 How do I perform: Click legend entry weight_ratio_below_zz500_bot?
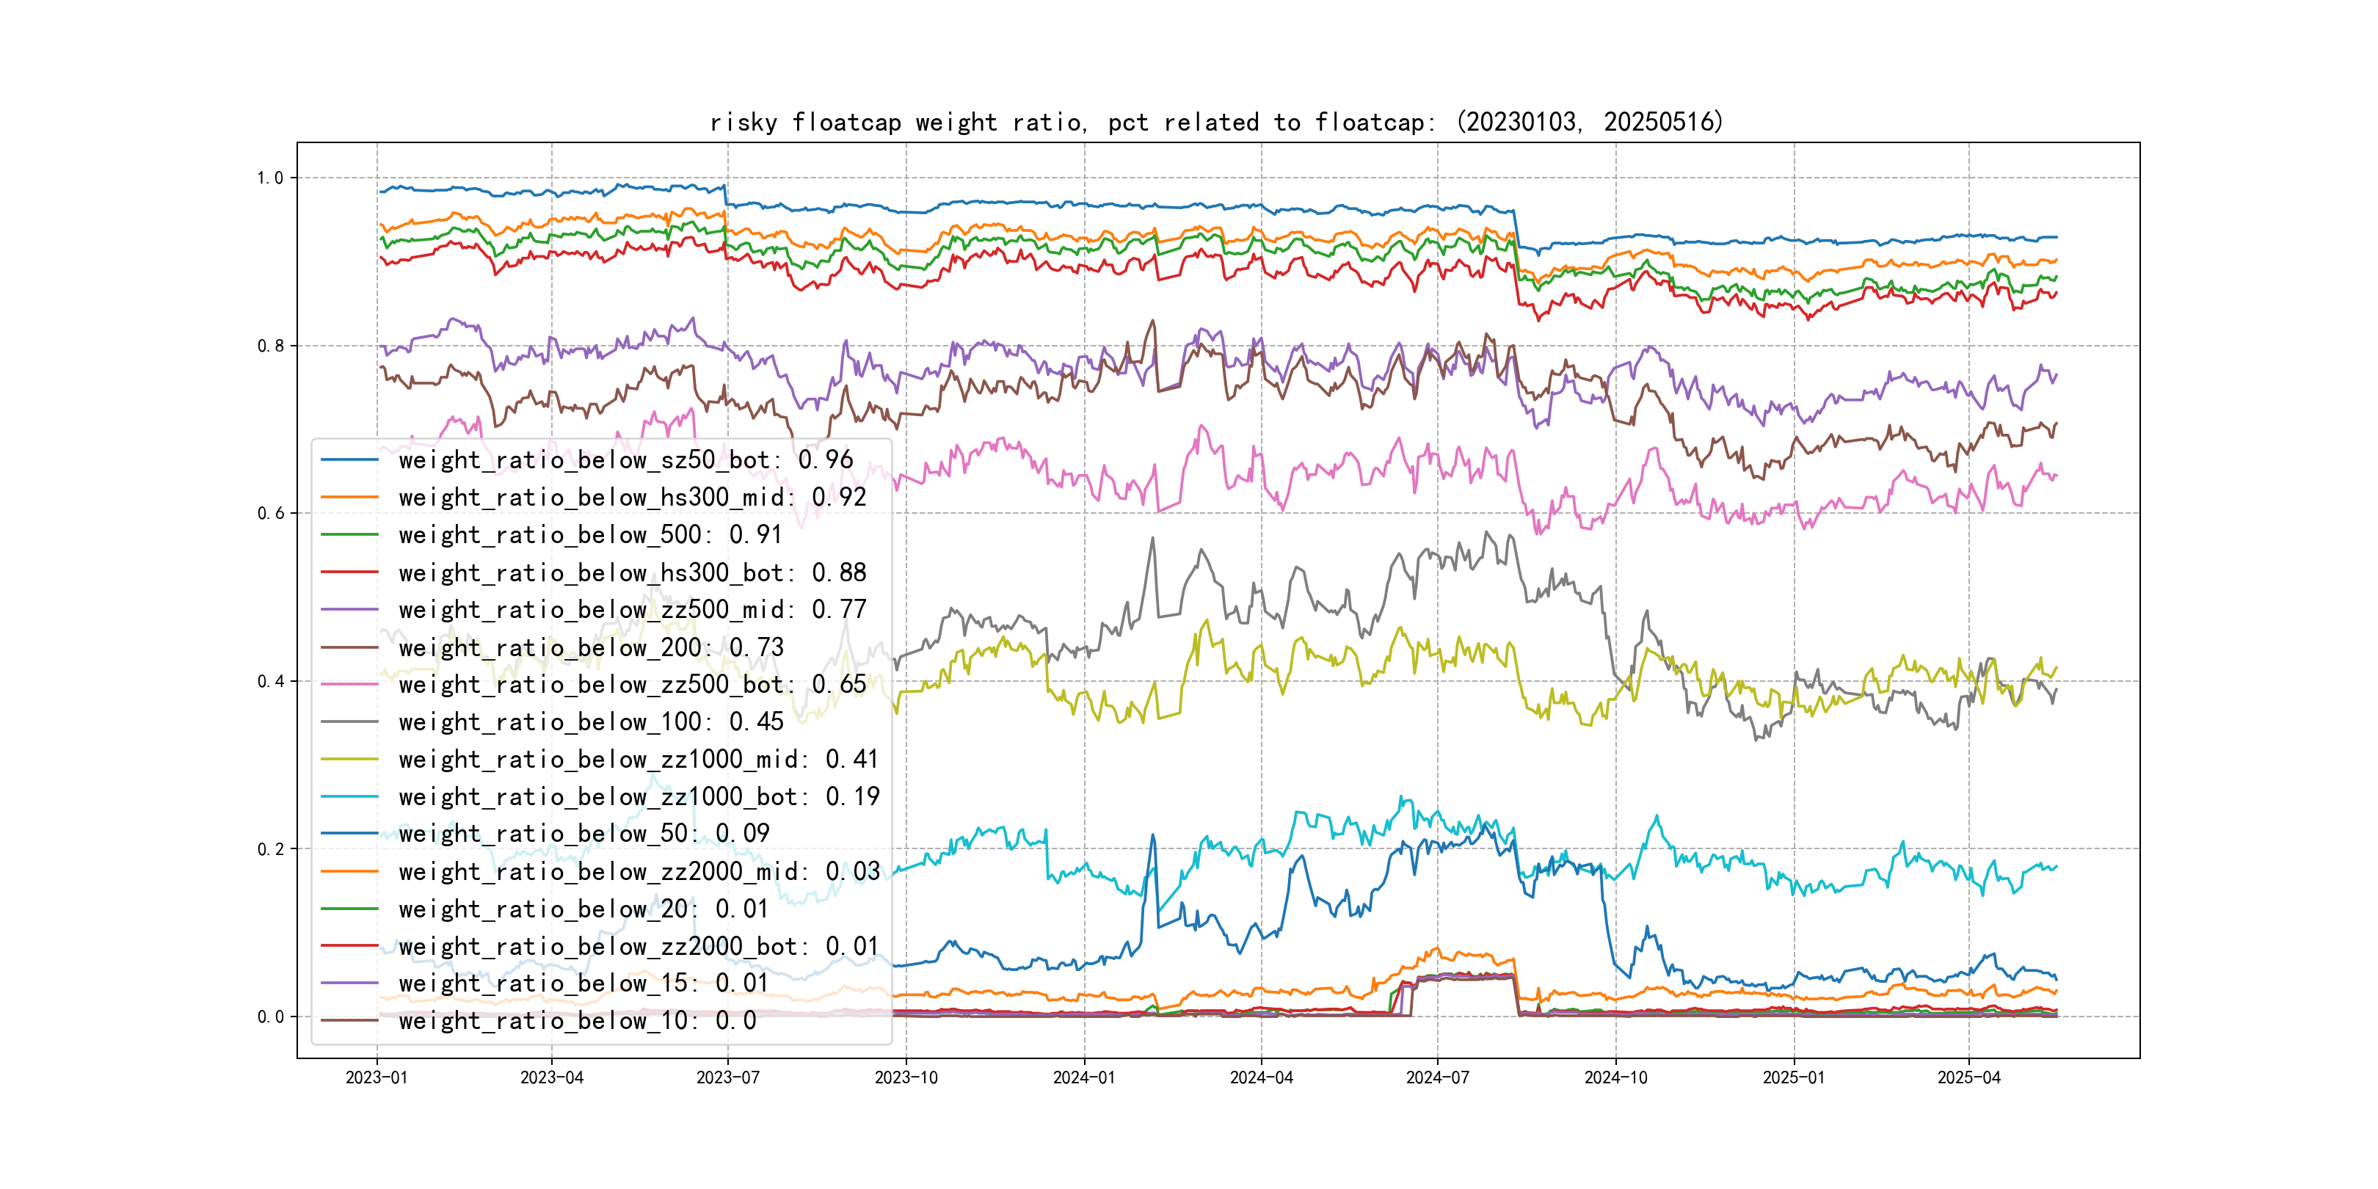(631, 684)
